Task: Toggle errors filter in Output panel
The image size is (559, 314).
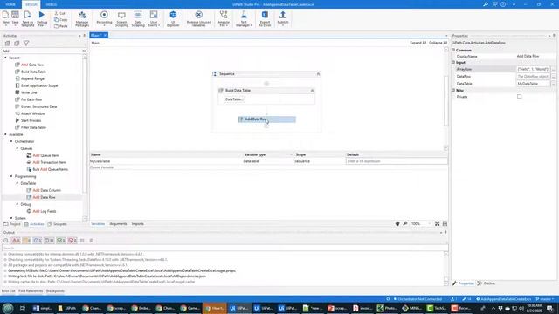Action: [x=16, y=241]
